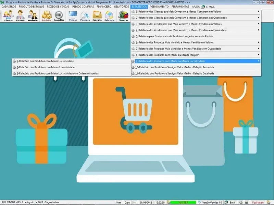Expand report 1 clients by values submenu
Screen dimensions: 274x205
point(195,12)
